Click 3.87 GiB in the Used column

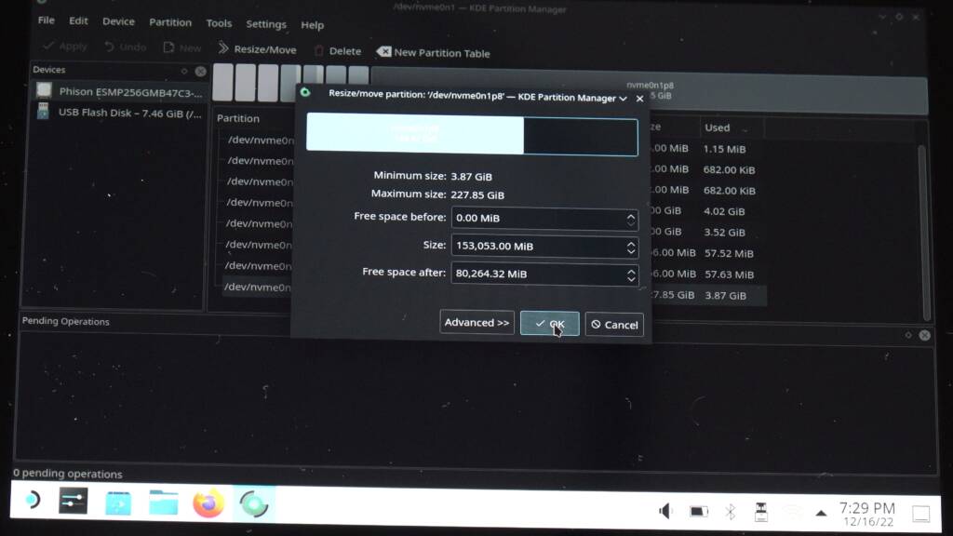(x=725, y=296)
